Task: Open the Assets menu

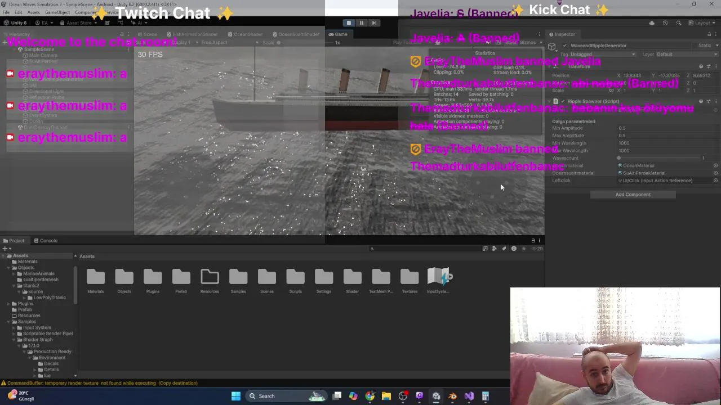Action: 34,12
